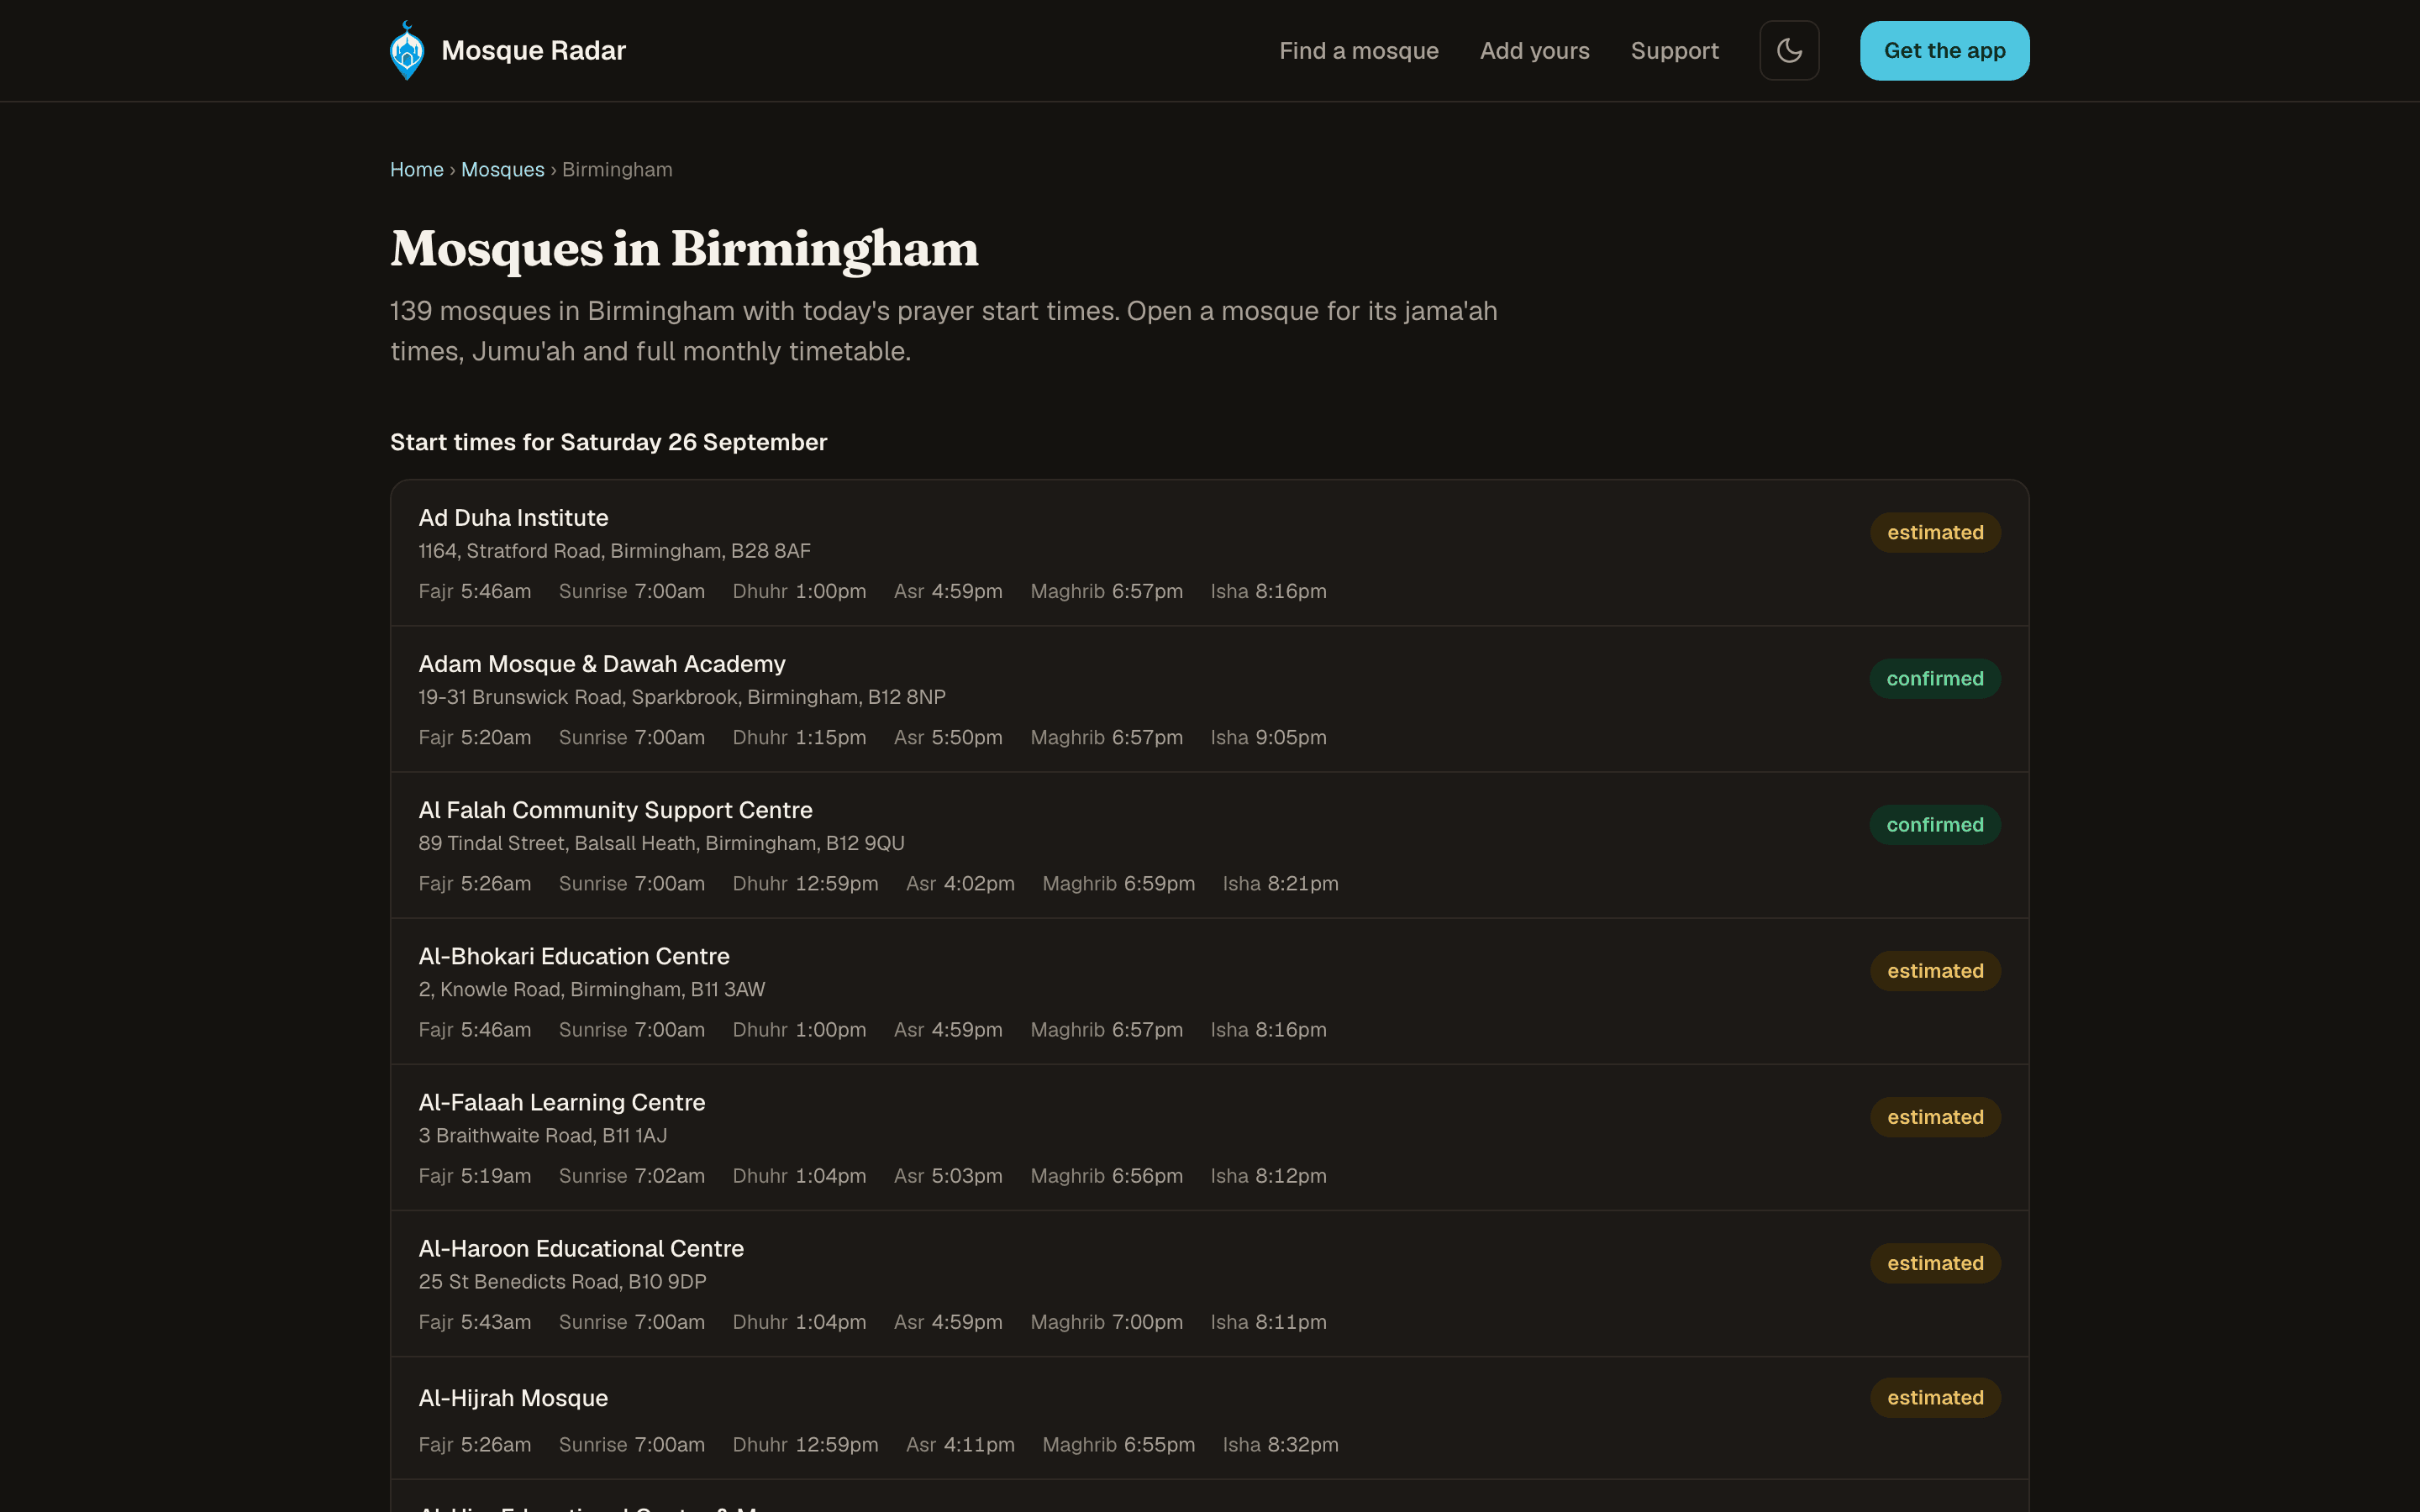
Task: Go to the Mosques breadcrumb link
Action: click(502, 170)
